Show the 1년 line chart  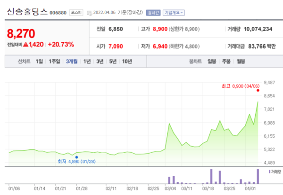tap(87, 61)
